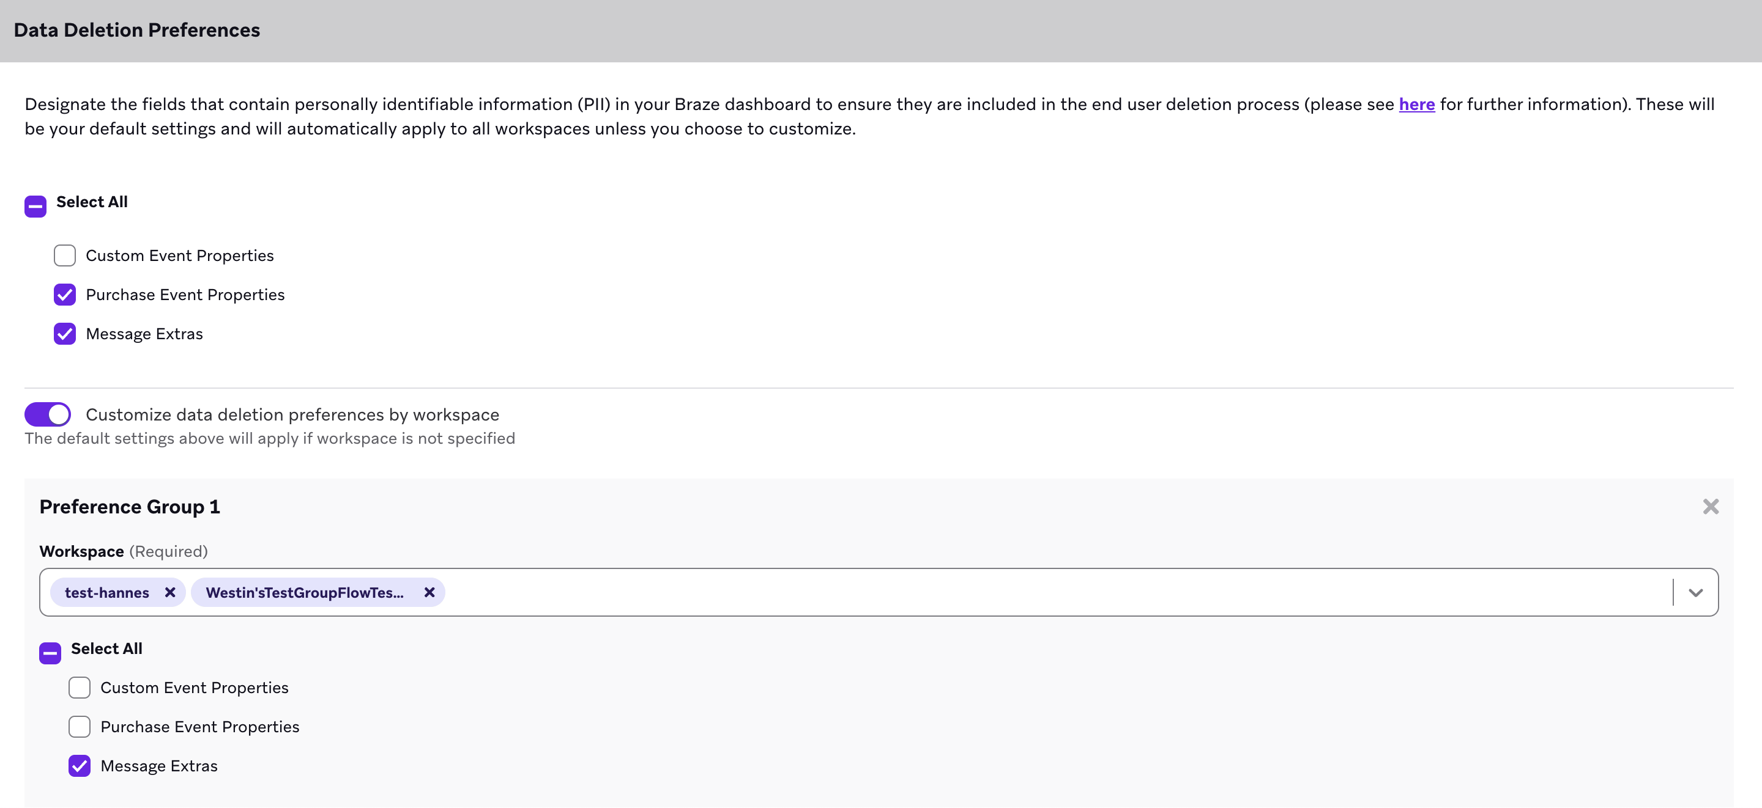The width and height of the screenshot is (1762, 808).
Task: Click the Westin'sTestGroupFlowTes... tag label
Action: 305,593
